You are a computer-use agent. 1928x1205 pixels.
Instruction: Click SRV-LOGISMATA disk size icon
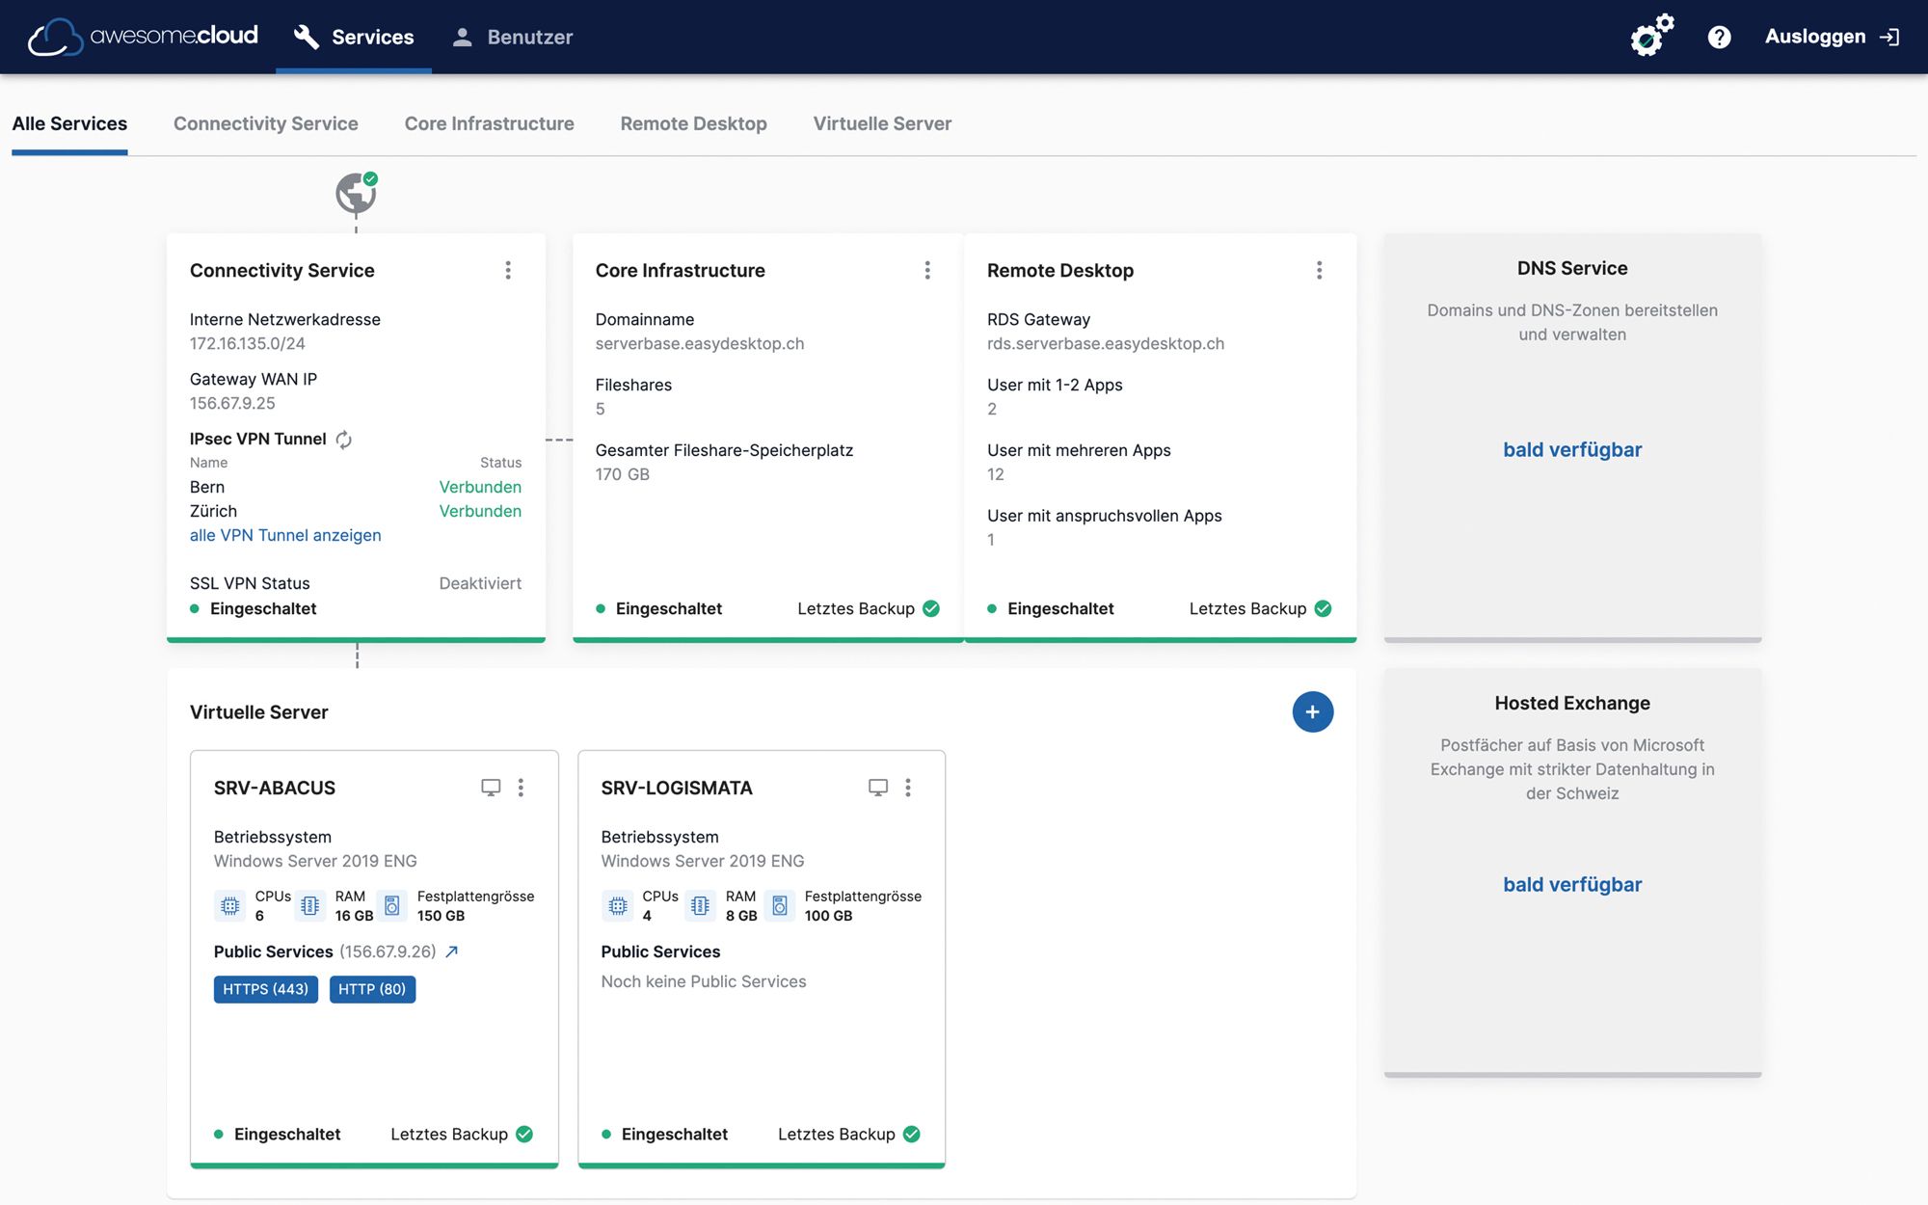(x=780, y=906)
